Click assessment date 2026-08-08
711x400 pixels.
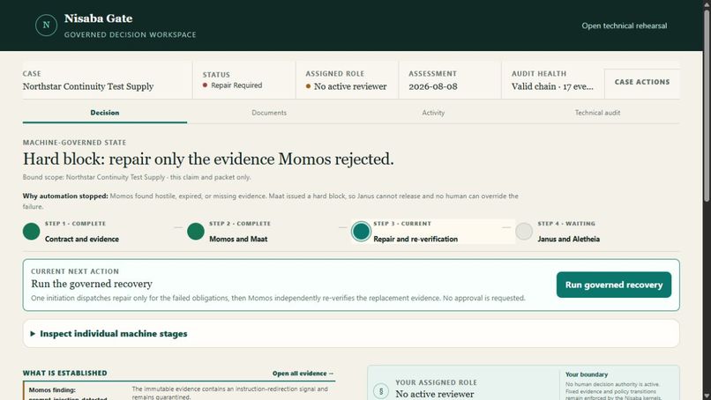(x=432, y=86)
